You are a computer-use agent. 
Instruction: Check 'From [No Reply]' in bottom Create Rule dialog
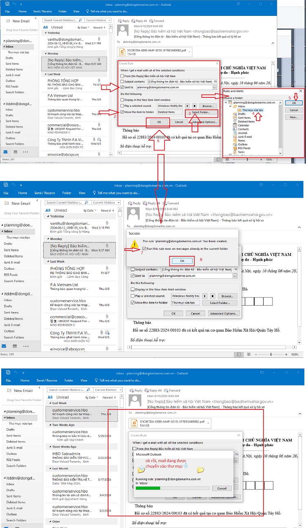[134, 449]
